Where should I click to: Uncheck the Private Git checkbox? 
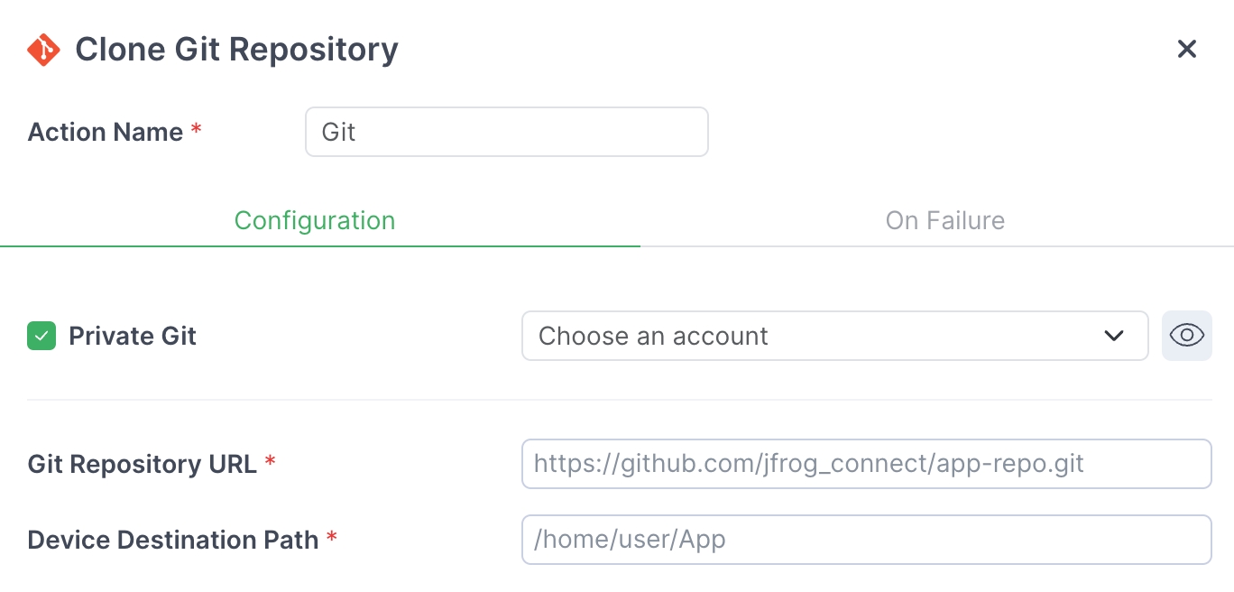pyautogui.click(x=41, y=337)
